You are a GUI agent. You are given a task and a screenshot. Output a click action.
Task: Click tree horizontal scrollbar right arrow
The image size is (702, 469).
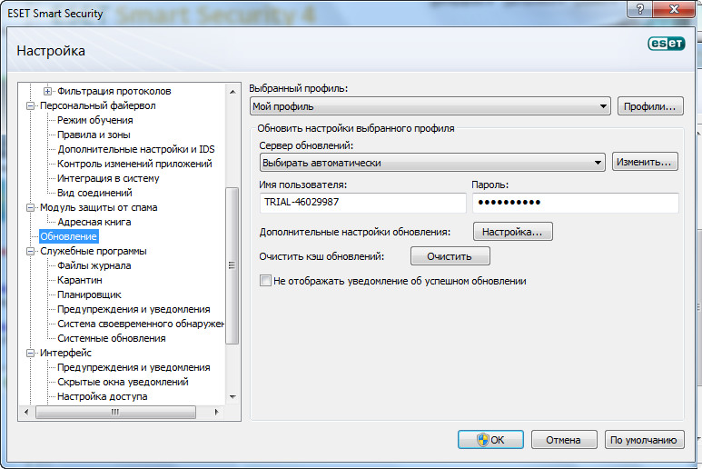pos(217,412)
